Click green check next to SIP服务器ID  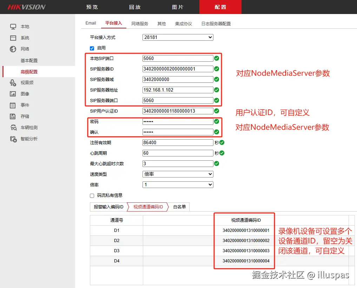[x=217, y=69]
